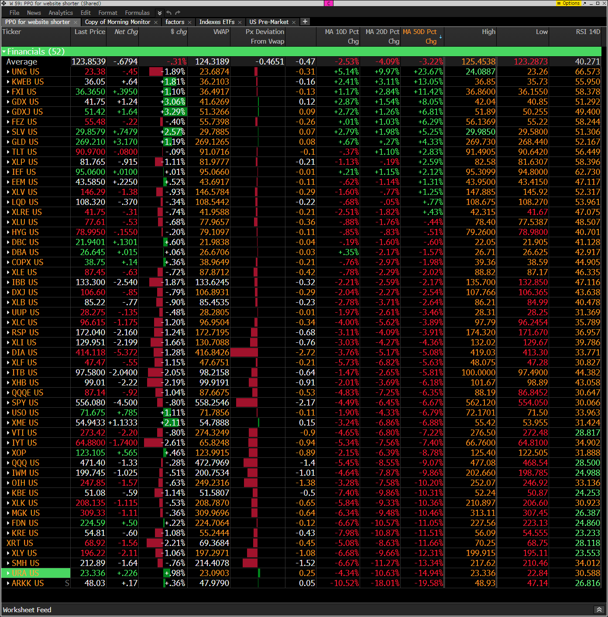Expand the TLT US row

[x=8, y=152]
